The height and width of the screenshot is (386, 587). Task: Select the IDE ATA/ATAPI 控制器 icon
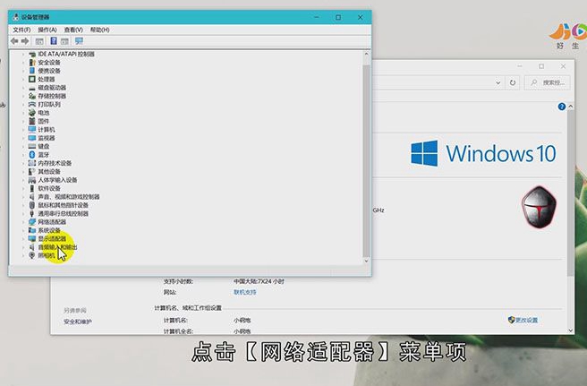32,54
